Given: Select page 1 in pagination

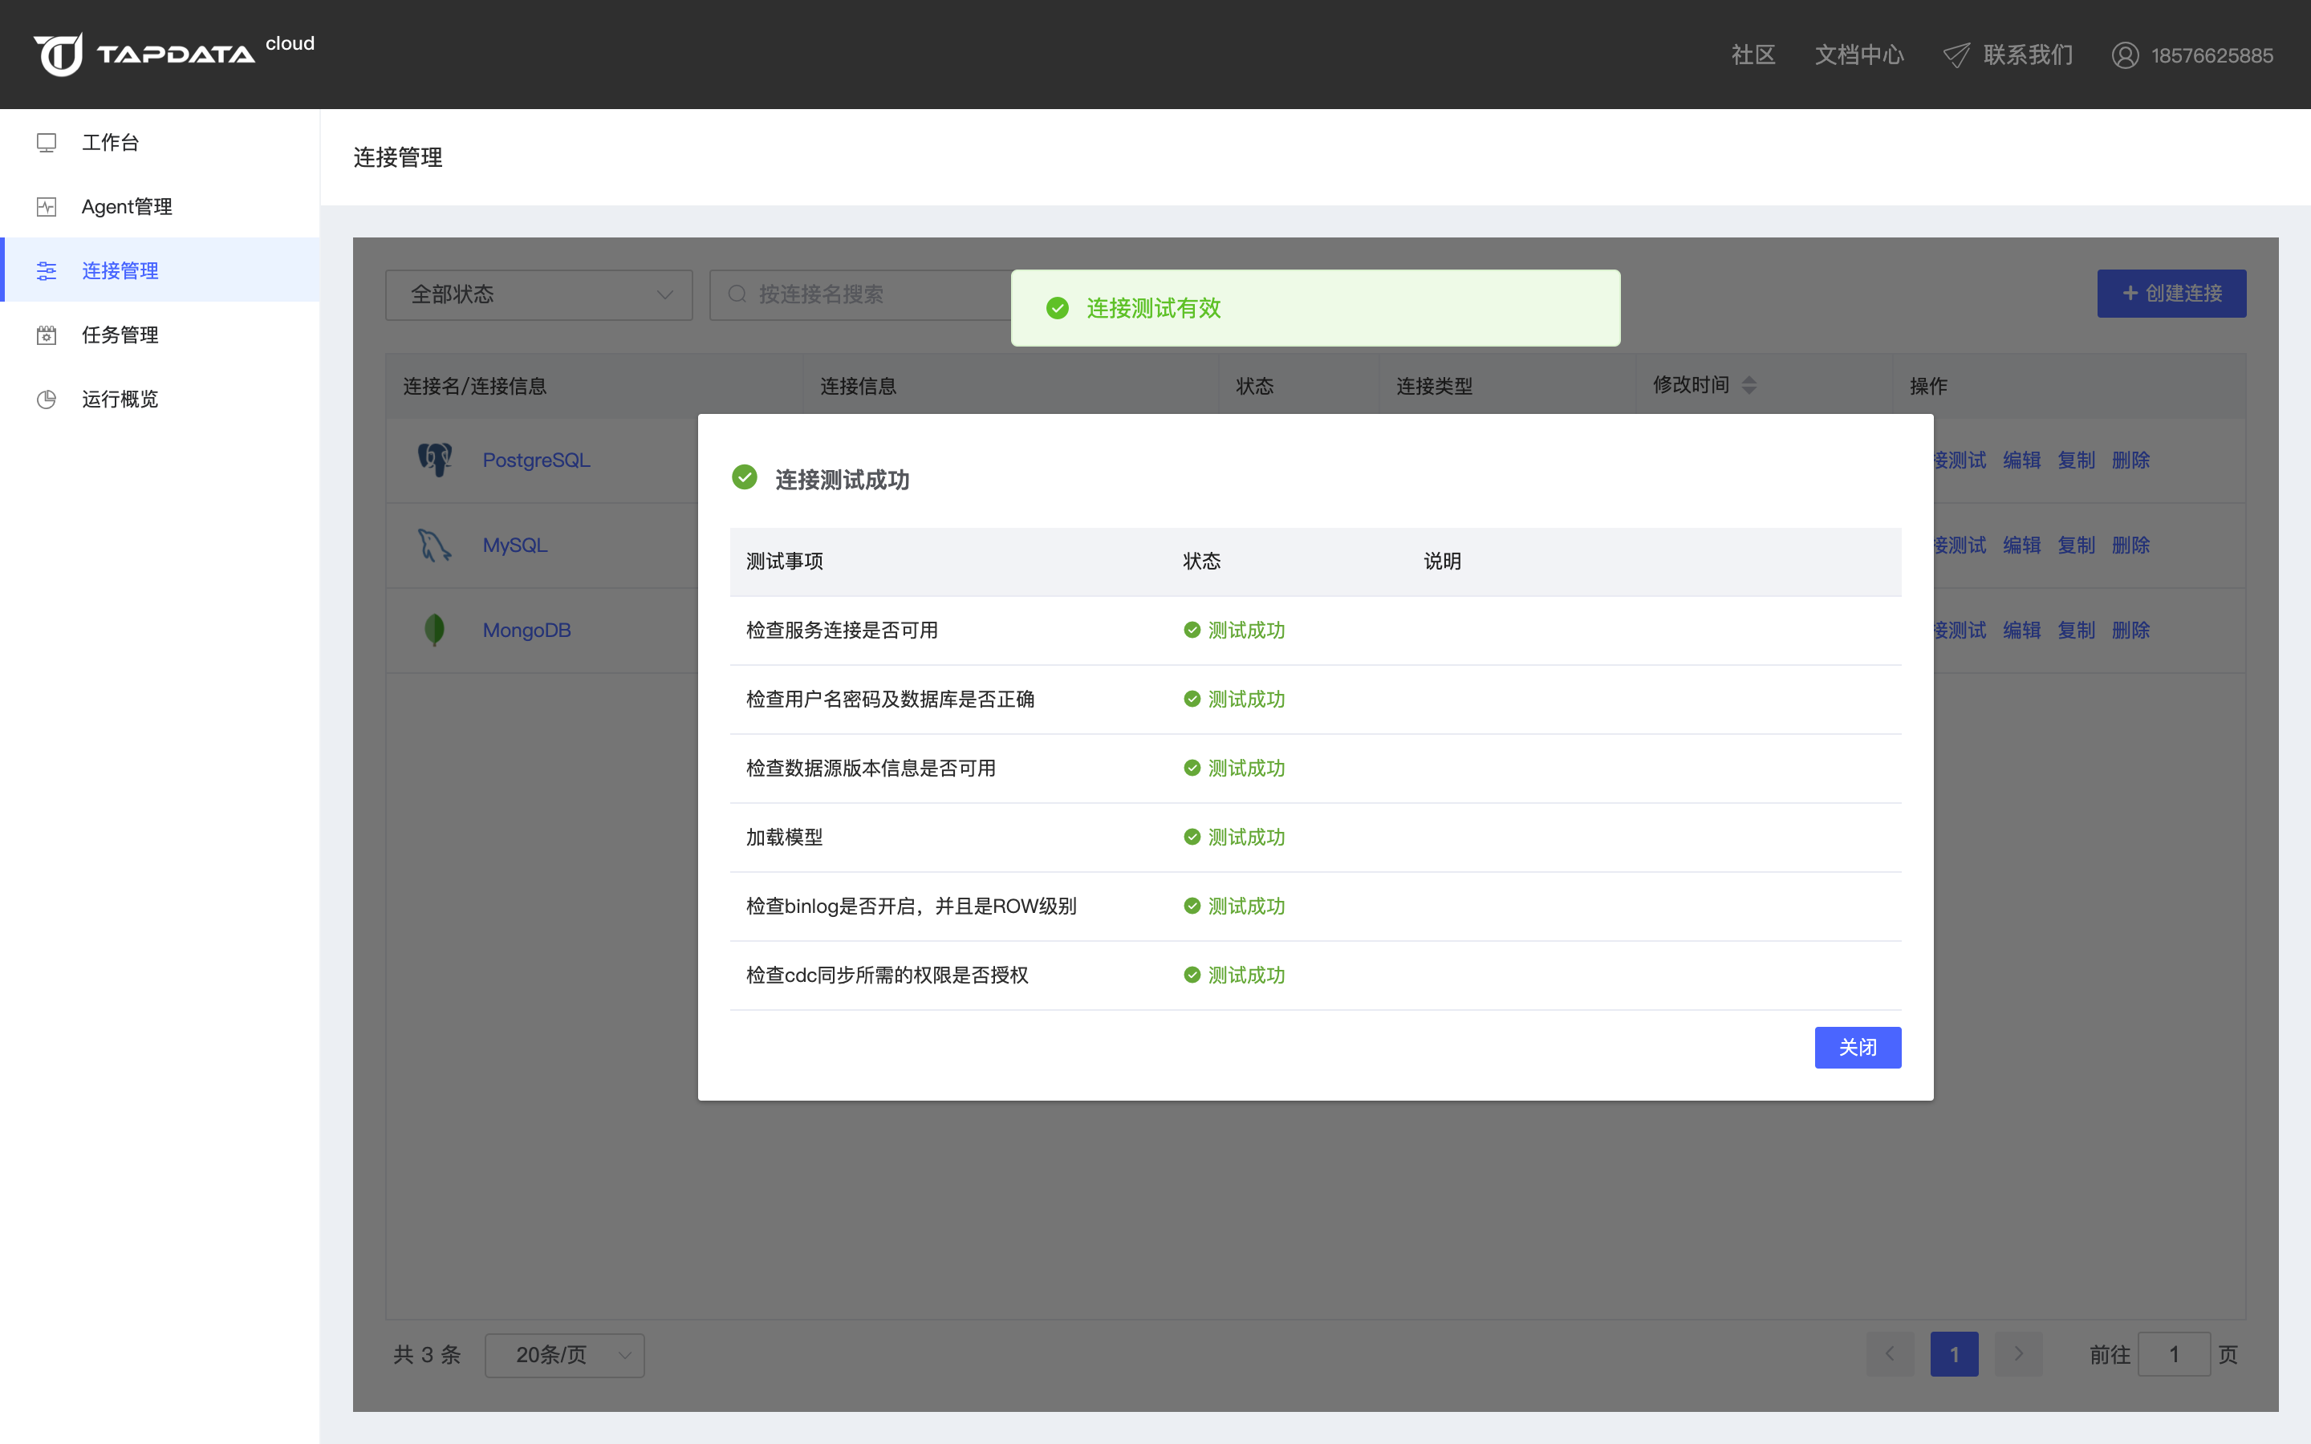Looking at the screenshot, I should coord(1954,1353).
